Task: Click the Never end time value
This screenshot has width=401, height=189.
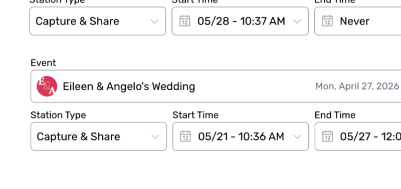Action: [354, 21]
